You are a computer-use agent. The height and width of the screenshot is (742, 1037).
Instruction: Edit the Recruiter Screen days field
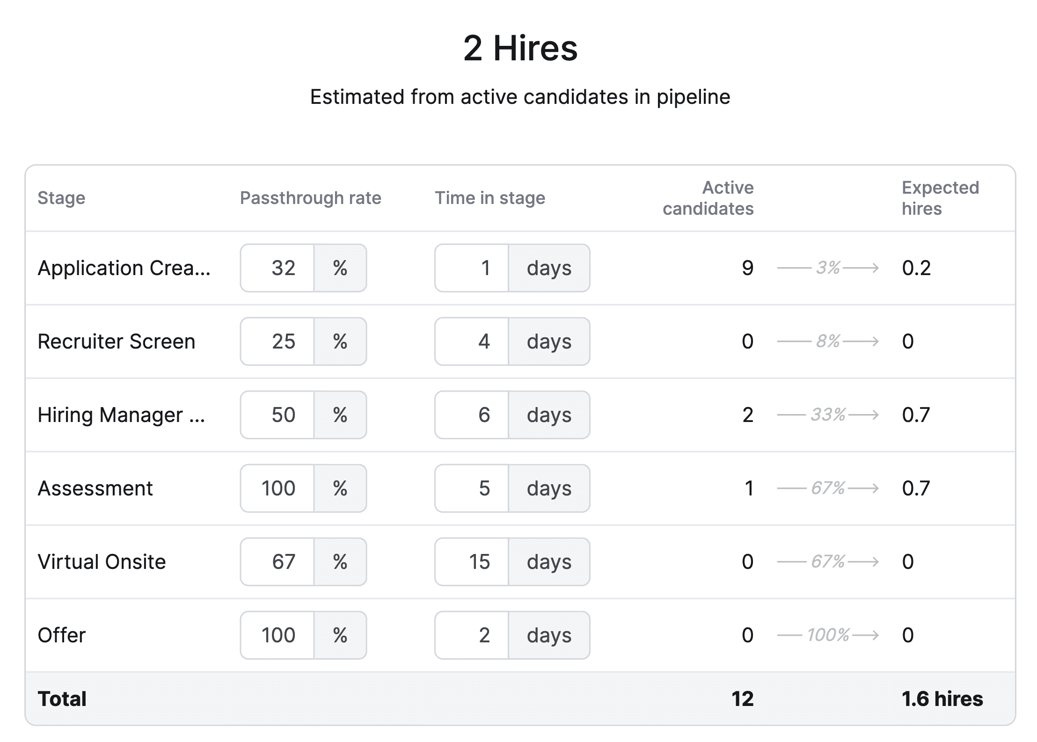471,341
